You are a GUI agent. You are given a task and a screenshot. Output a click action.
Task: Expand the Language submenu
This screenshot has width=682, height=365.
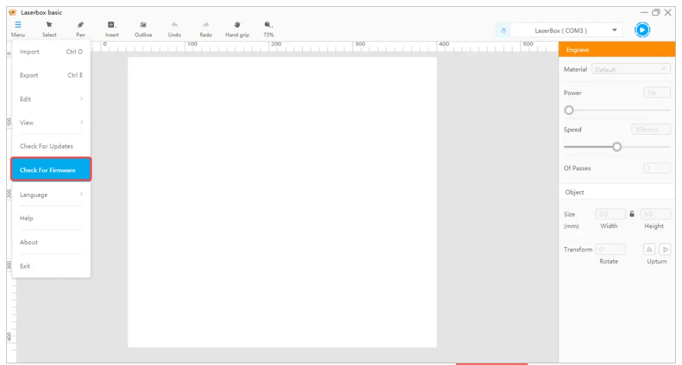point(51,195)
